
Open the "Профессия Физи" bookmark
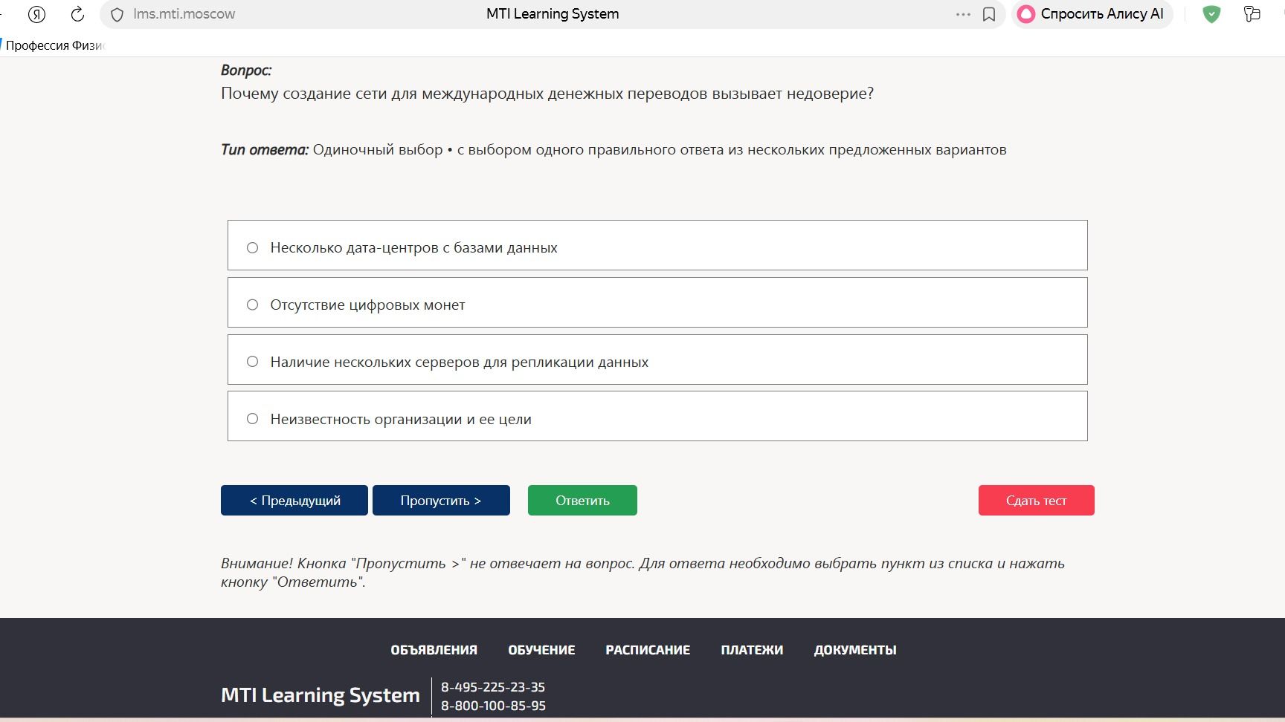coord(54,45)
